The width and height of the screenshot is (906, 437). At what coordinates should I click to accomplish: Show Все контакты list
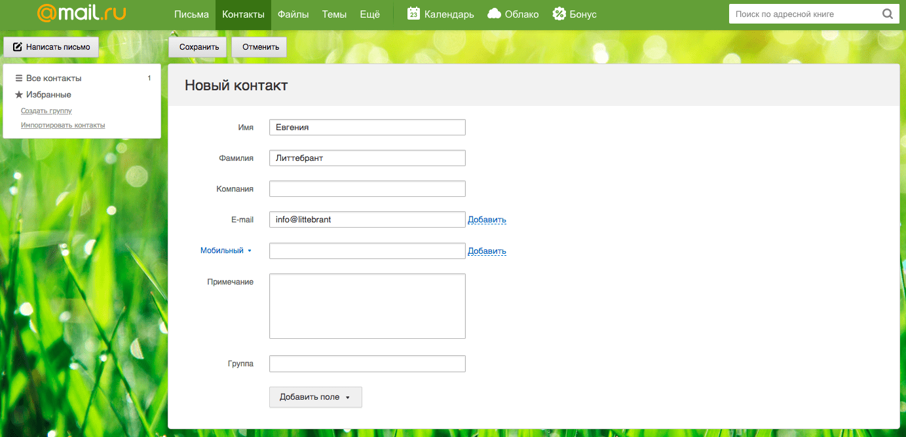[53, 79]
